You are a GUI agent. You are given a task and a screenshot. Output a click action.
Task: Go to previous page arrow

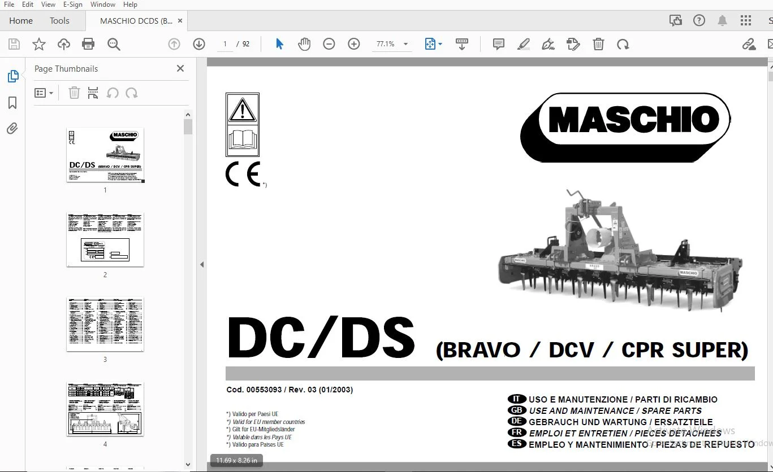174,44
